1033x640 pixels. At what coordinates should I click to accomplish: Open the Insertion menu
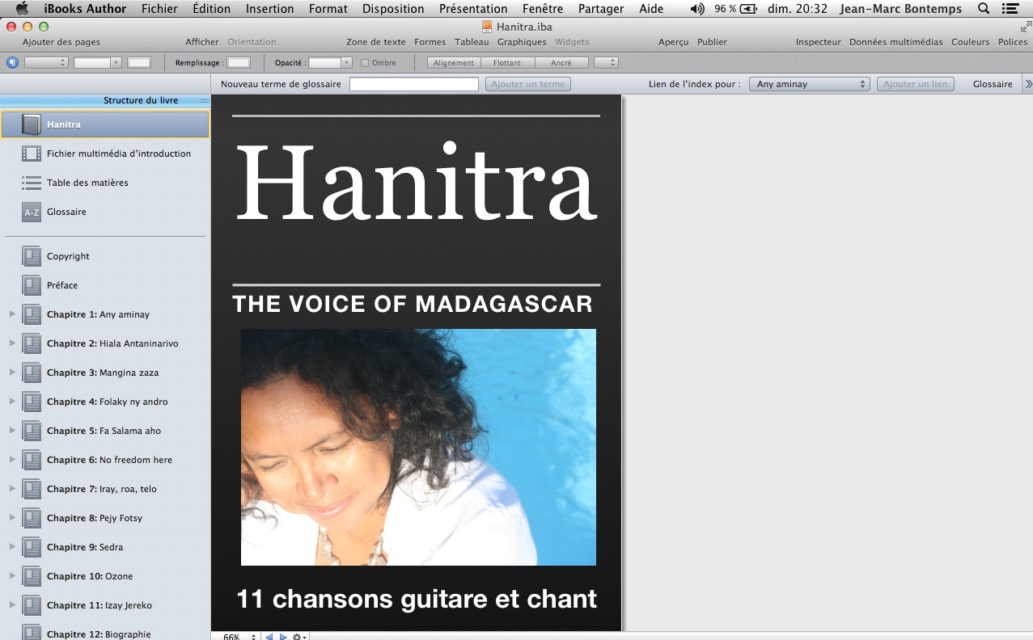coord(269,9)
